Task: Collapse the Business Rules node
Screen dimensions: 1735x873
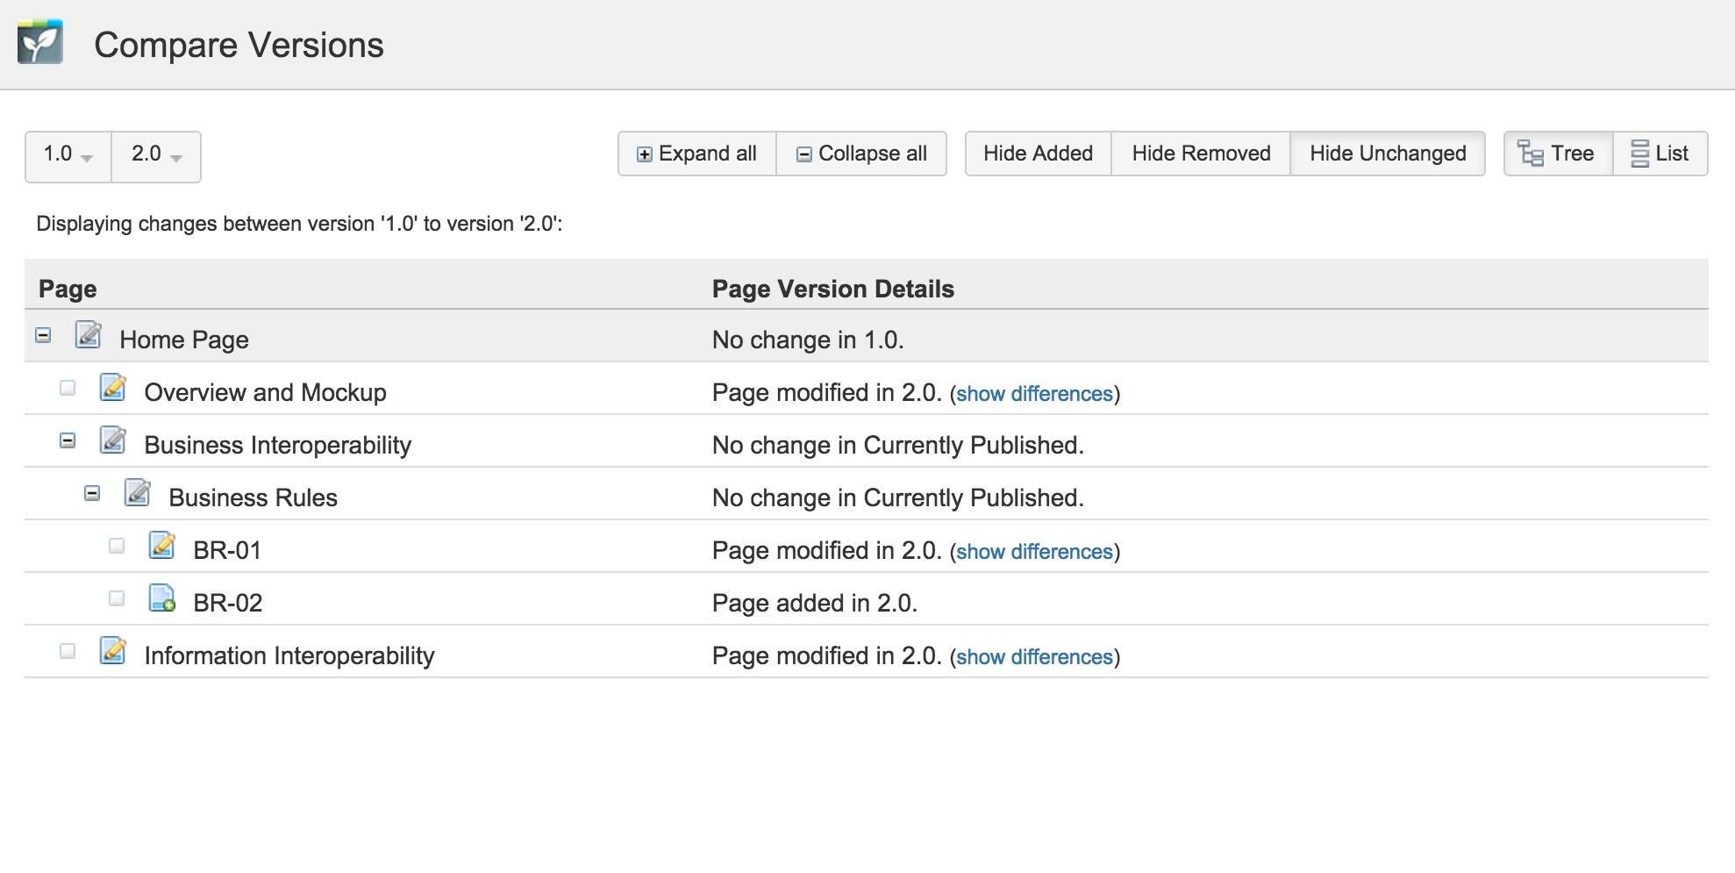Action: pos(92,493)
